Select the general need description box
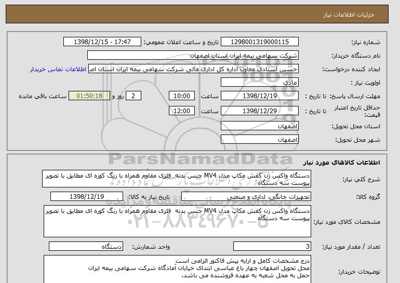The image size is (400, 283). [x=177, y=179]
